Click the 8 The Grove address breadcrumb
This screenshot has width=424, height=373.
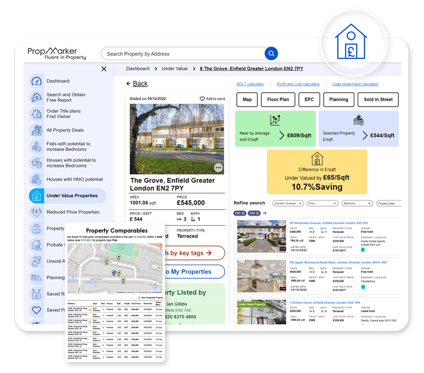[251, 69]
